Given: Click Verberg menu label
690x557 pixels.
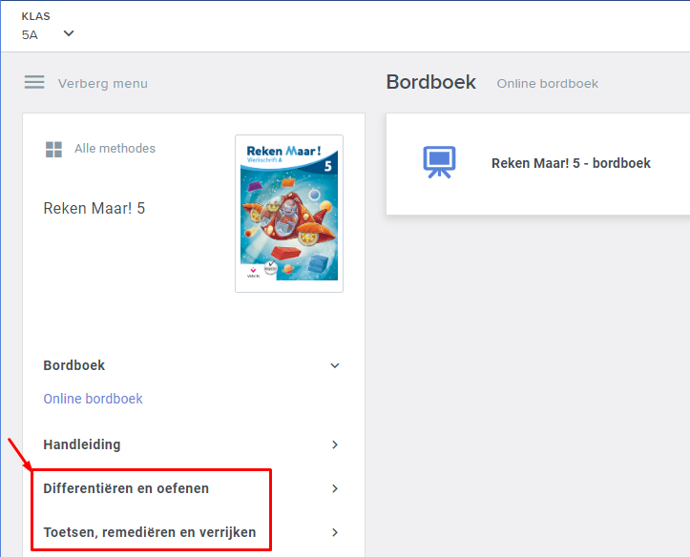Looking at the screenshot, I should 103,84.
